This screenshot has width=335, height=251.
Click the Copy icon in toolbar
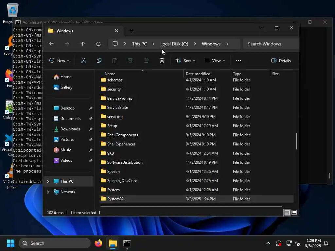point(99,60)
